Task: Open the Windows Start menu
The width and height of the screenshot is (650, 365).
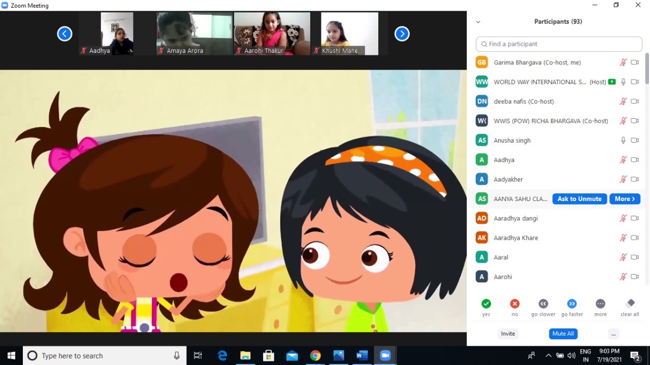Action: [x=11, y=356]
